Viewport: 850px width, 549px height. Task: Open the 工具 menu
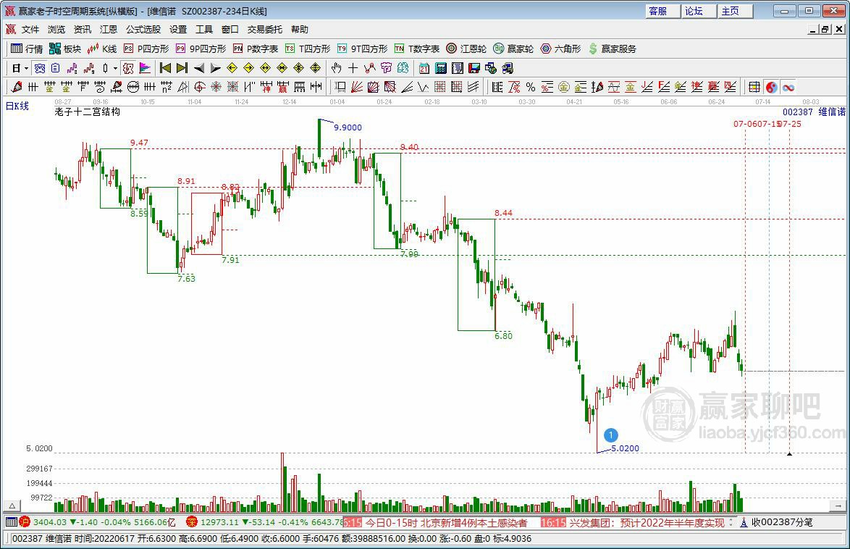coord(204,29)
